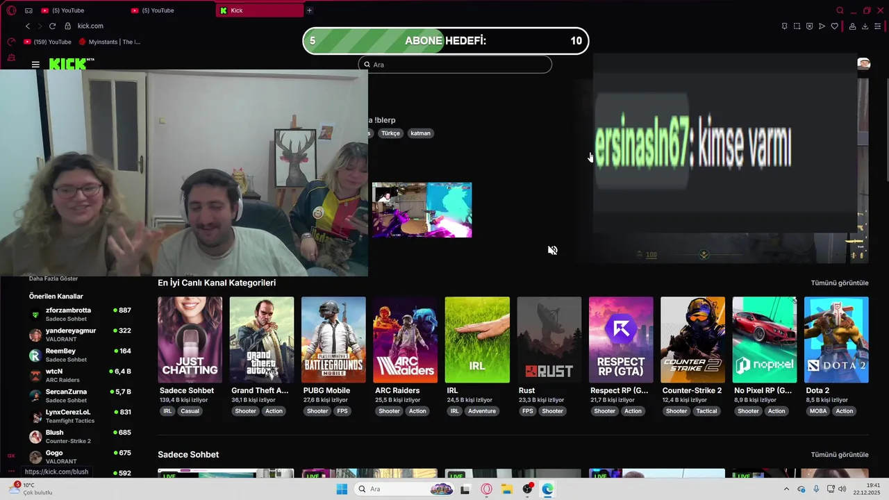Open the (159) YouTube bookmark
Viewport: 889px width, 500px height.
[x=48, y=42]
